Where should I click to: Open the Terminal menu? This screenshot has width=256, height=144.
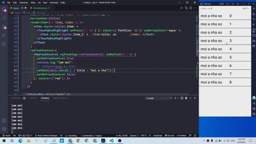pos(54,2)
